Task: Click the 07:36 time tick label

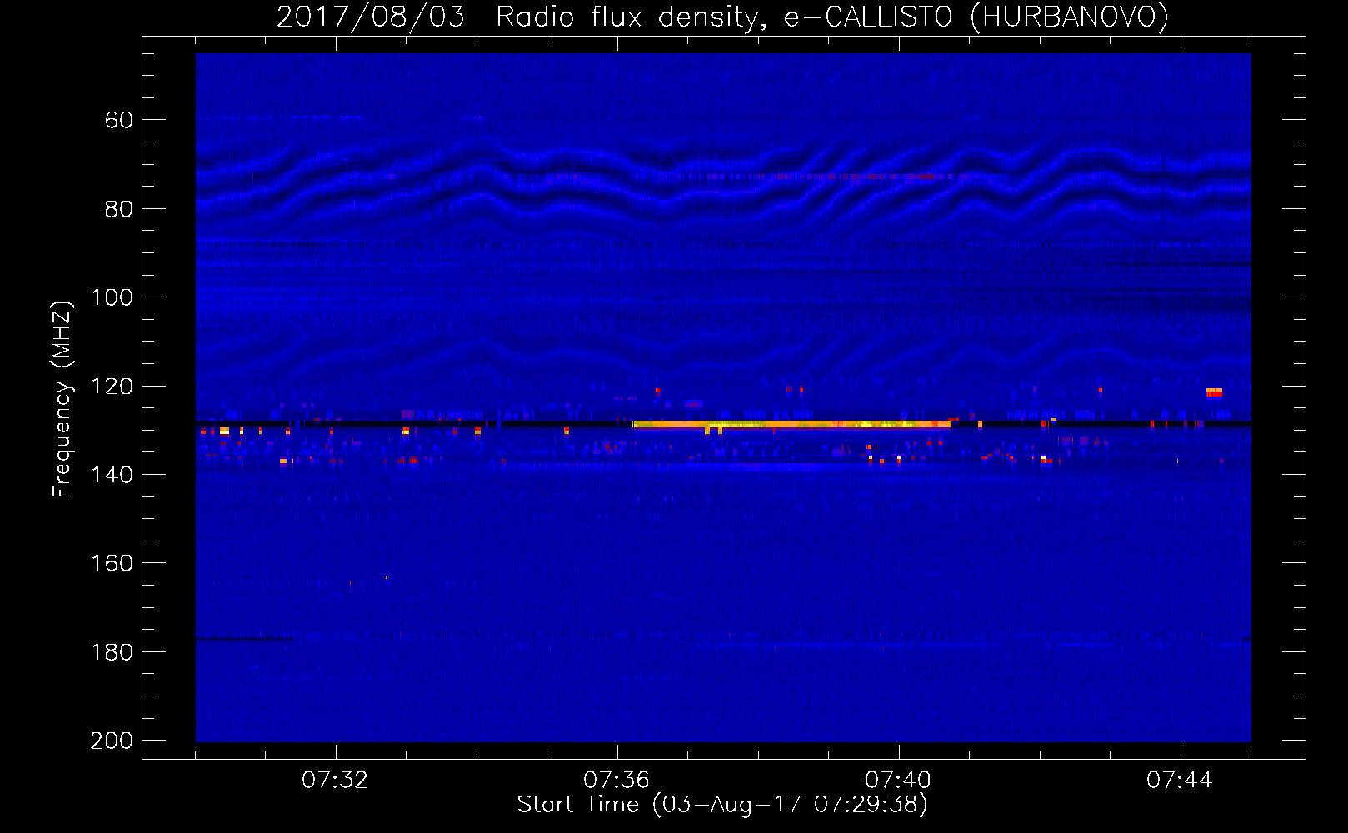Action: [x=617, y=781]
